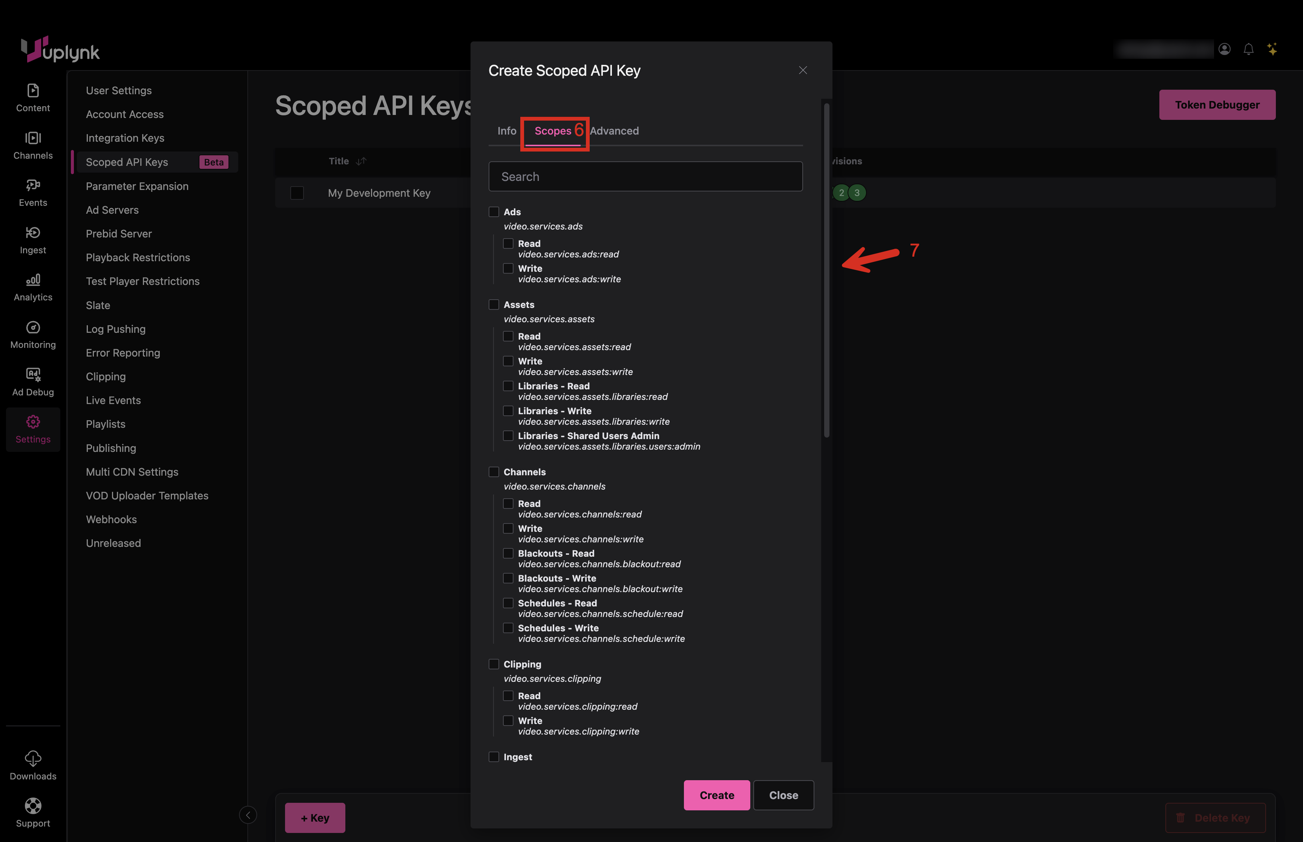Image resolution: width=1303 pixels, height=842 pixels.
Task: Open the Content section icon
Action: (x=33, y=91)
